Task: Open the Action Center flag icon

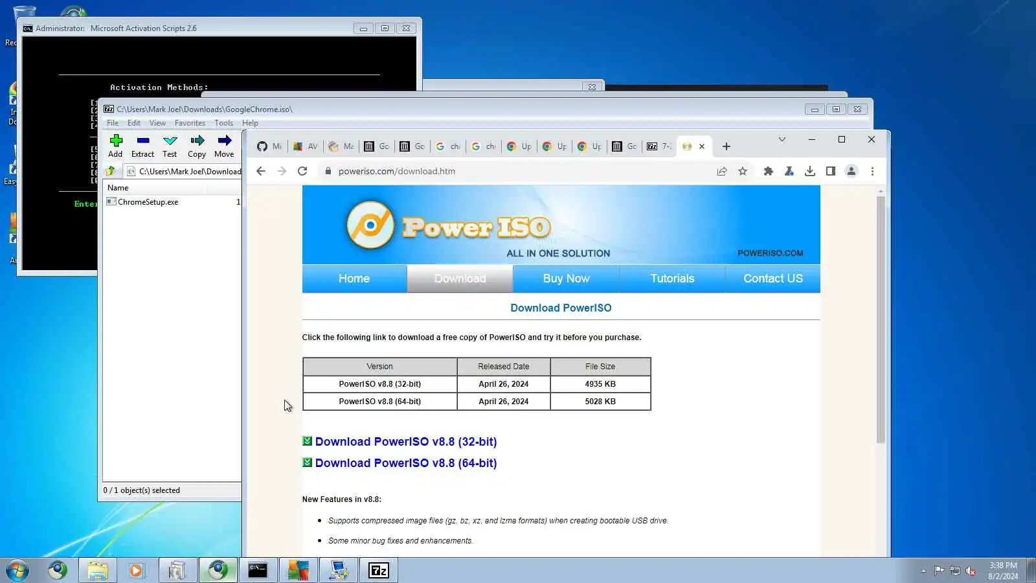Action: (939, 571)
